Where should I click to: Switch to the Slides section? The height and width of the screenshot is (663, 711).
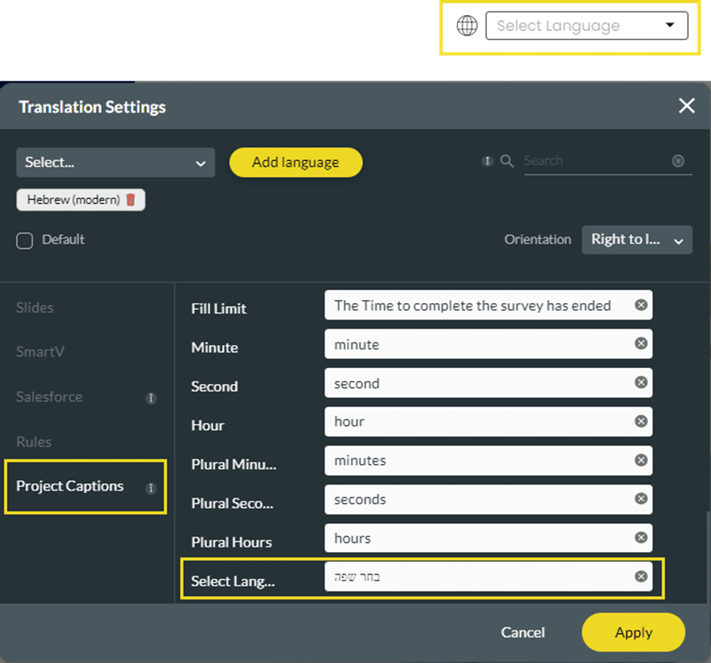(x=35, y=308)
